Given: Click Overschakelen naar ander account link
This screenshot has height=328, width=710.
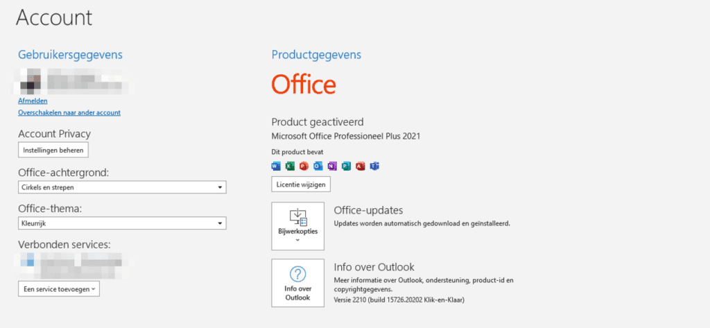Looking at the screenshot, I should [x=69, y=112].
